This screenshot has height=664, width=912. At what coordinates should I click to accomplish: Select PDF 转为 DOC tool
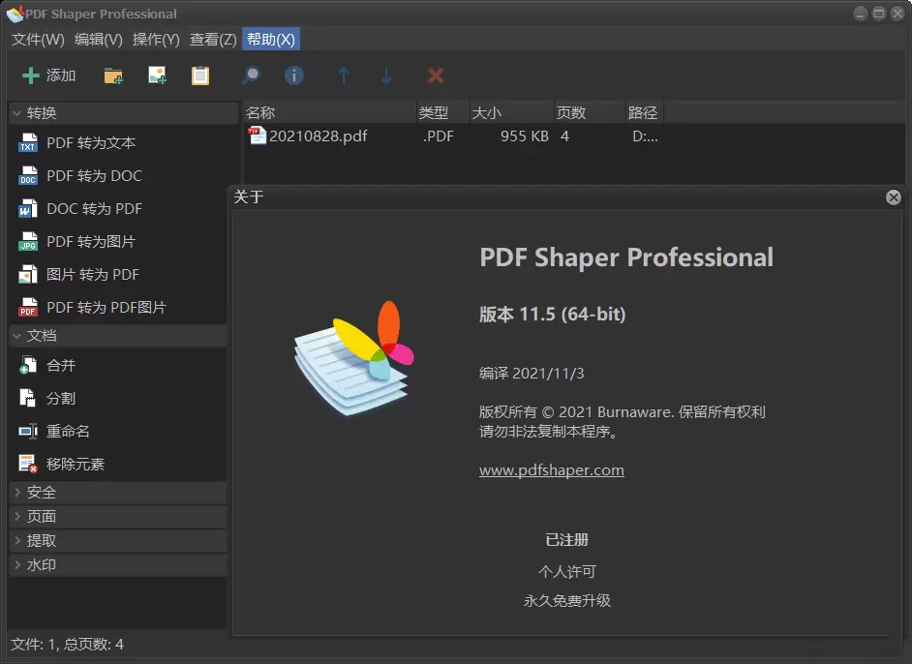coord(94,175)
